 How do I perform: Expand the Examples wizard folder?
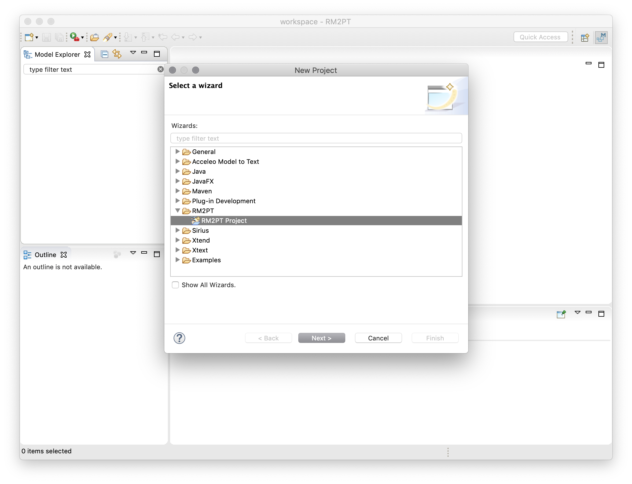click(x=178, y=260)
